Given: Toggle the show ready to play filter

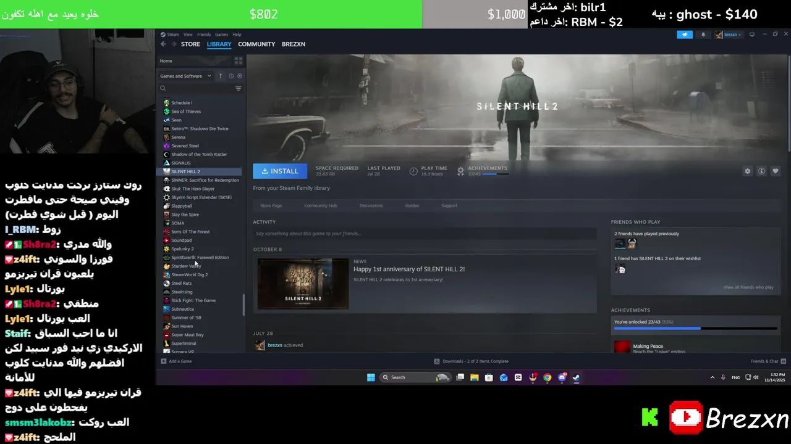Looking at the screenshot, I should (240, 76).
